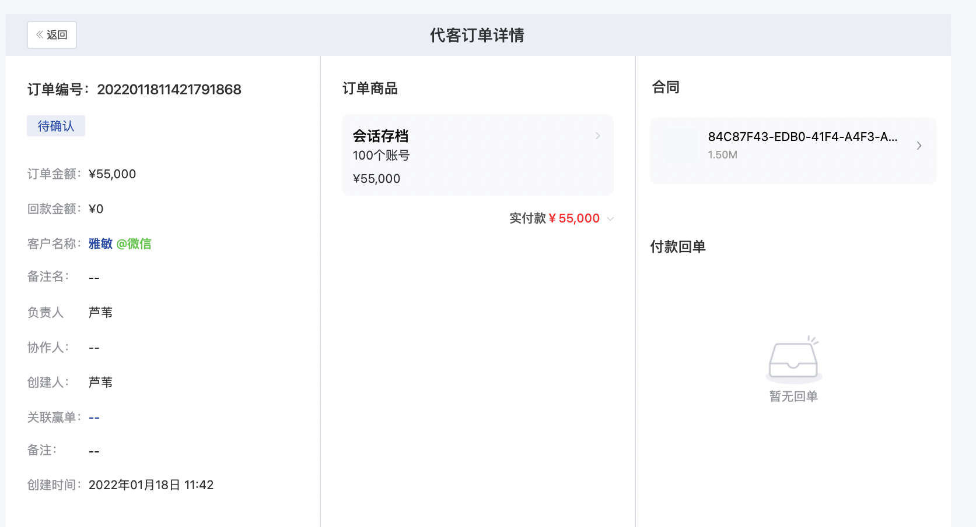Click the 待确认 status tag
This screenshot has height=527, width=976.
pos(56,126)
